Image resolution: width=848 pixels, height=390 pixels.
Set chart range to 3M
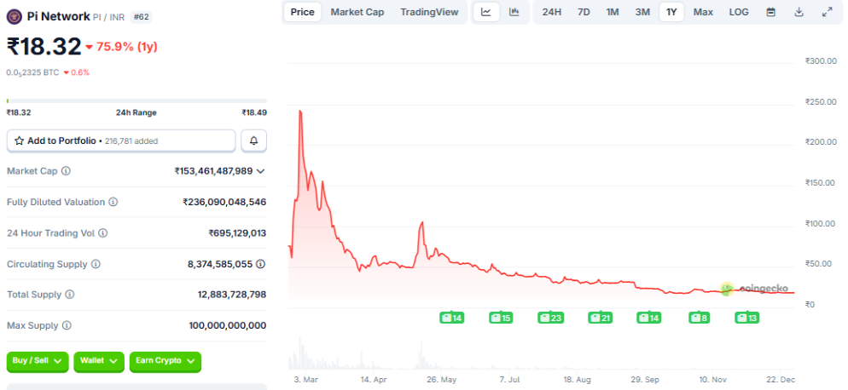tap(642, 12)
